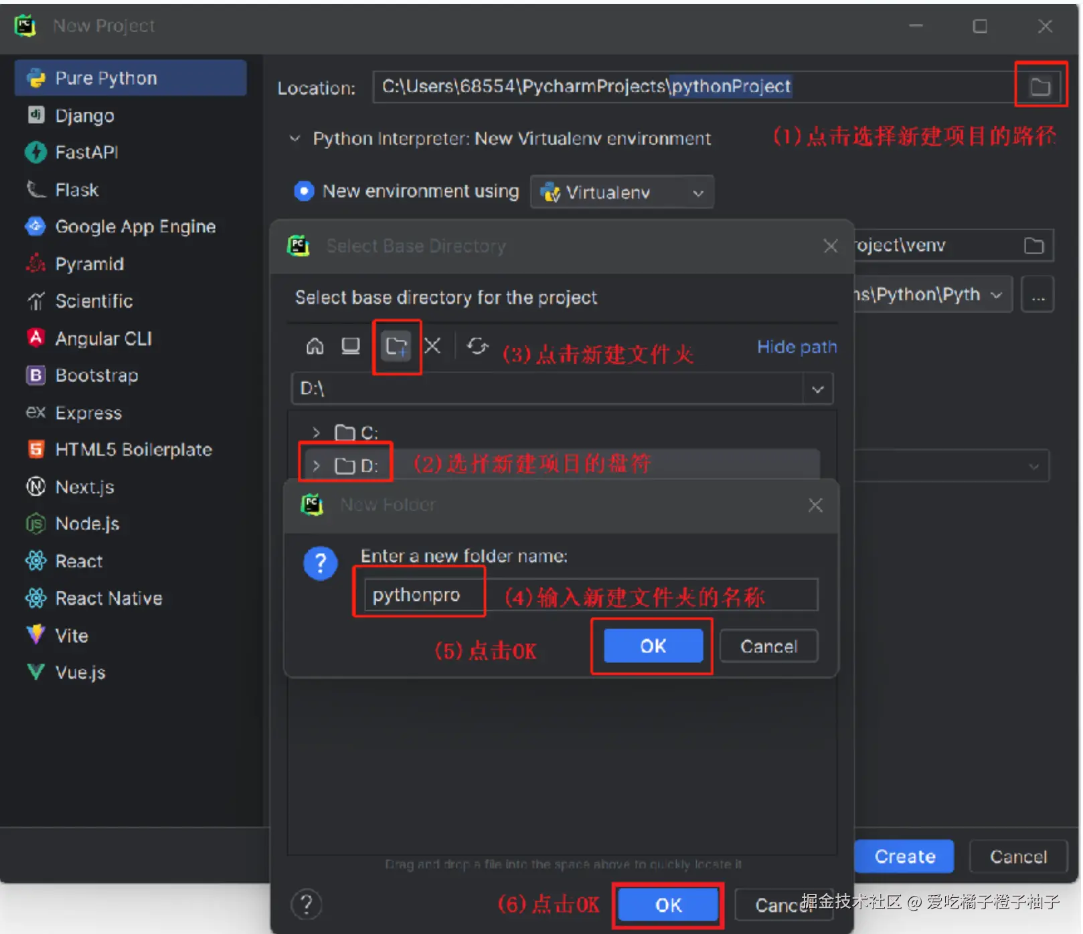Open the Virtualenv environment dropdown
Image resolution: width=1083 pixels, height=934 pixels.
coord(622,193)
